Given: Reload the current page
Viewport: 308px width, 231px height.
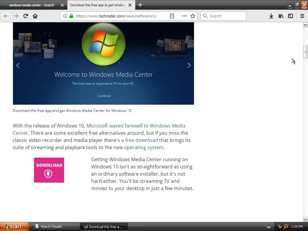Looking at the screenshot, I should coord(26,16).
